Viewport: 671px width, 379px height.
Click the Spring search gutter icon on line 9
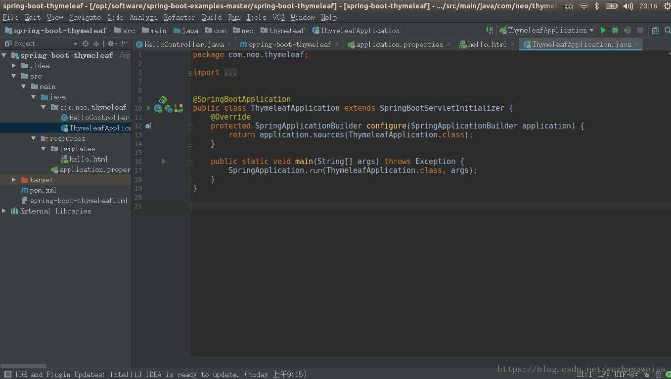coord(163,100)
